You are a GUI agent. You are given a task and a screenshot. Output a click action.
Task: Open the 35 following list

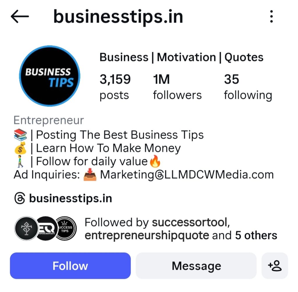coord(248,87)
